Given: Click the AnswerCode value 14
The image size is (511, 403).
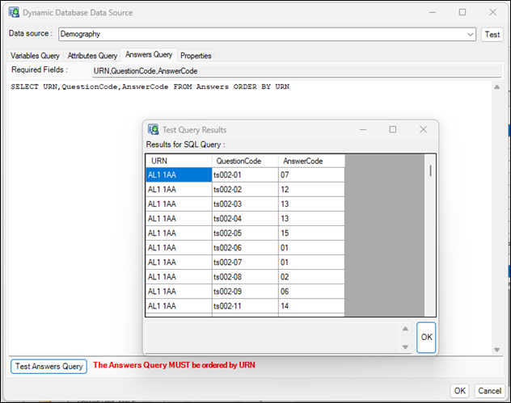Looking at the screenshot, I should tap(311, 306).
